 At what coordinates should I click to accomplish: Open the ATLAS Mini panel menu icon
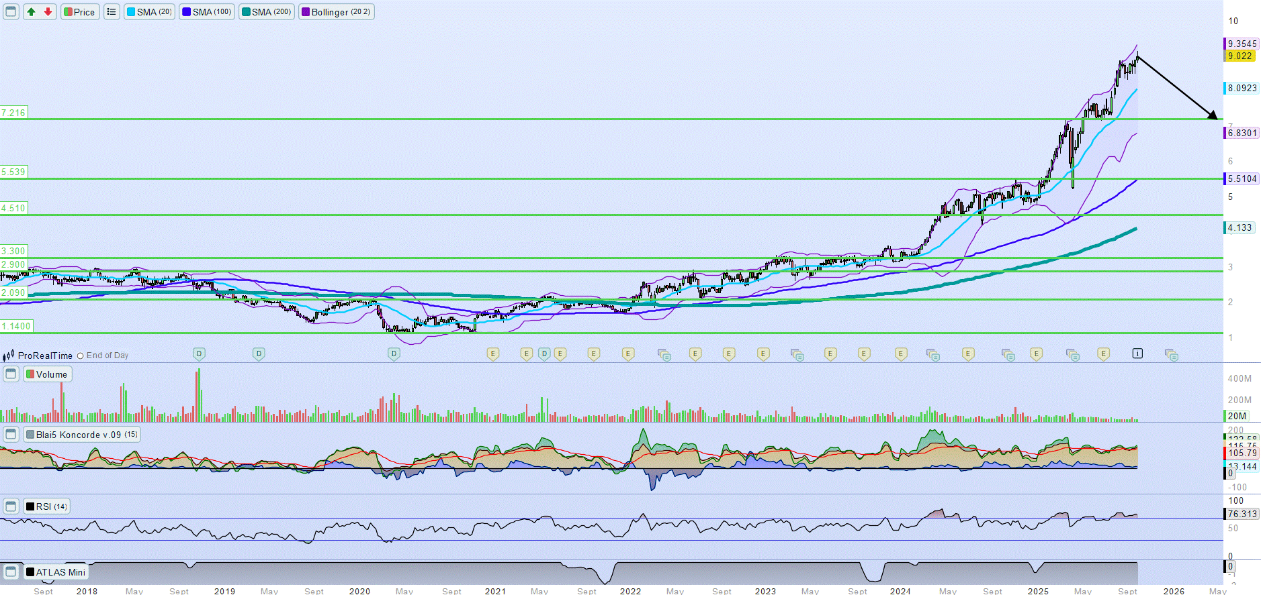point(11,572)
